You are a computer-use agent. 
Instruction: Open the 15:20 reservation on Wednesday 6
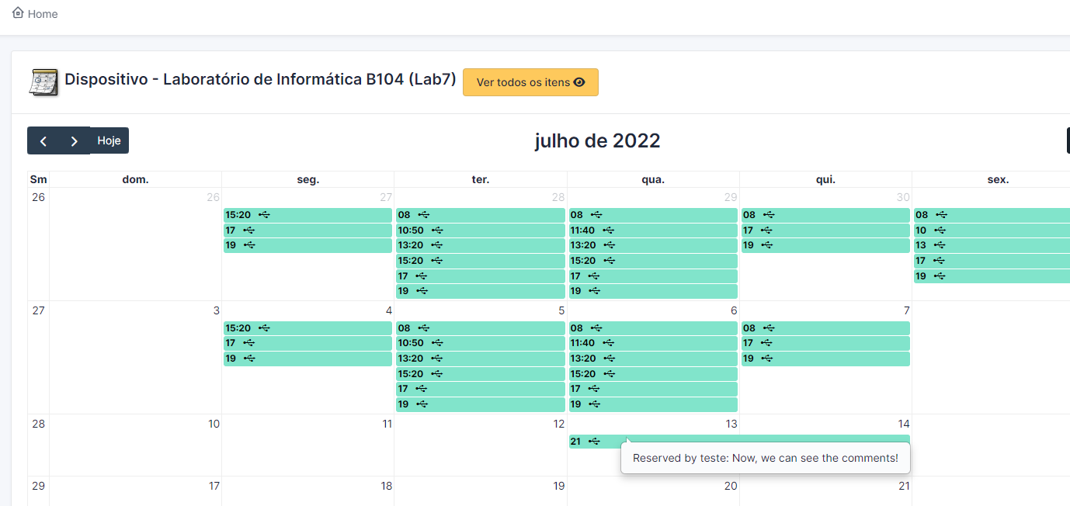(x=653, y=374)
